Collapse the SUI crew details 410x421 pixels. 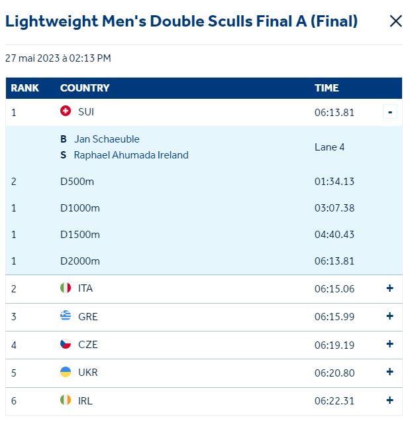tap(390, 112)
